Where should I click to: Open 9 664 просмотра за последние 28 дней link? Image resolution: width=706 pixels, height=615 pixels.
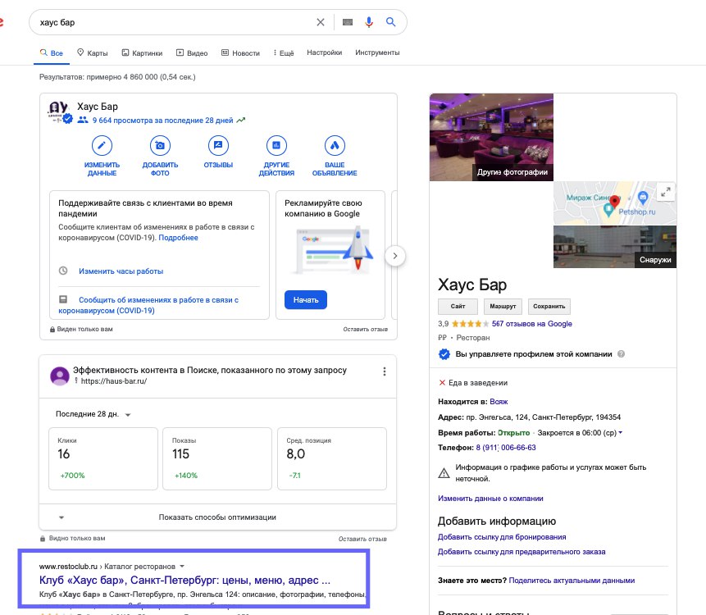click(x=163, y=121)
